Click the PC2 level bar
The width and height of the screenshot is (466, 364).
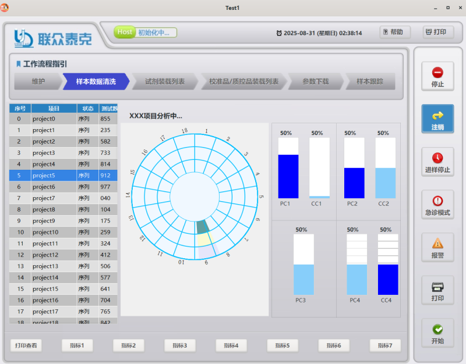354,168
